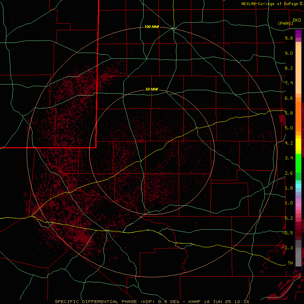Click the -1.3 scale value

click(x=287, y=248)
